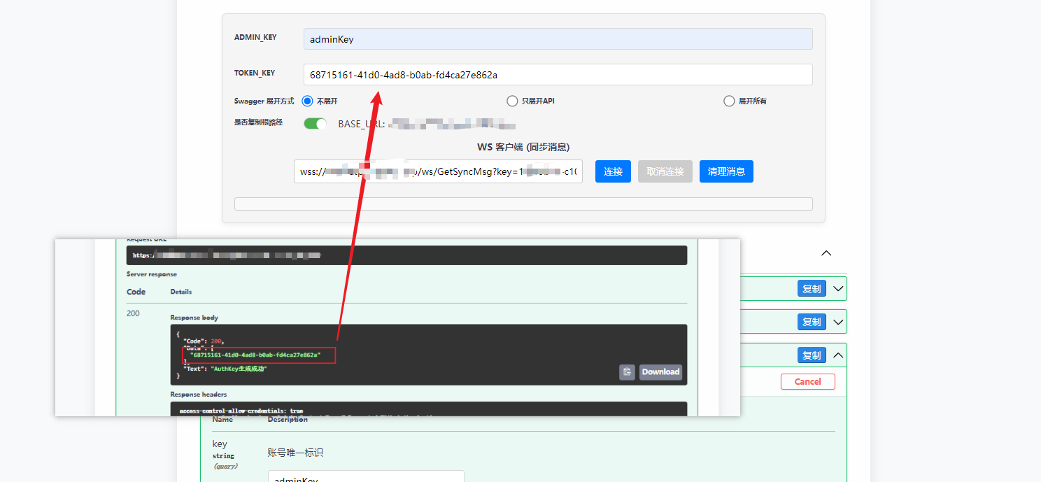The width and height of the screenshot is (1041, 482).
Task: Click the blue 连接 button
Action: click(613, 171)
